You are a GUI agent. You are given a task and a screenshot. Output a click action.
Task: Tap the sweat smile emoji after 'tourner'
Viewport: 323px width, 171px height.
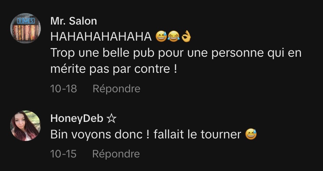[251, 135]
